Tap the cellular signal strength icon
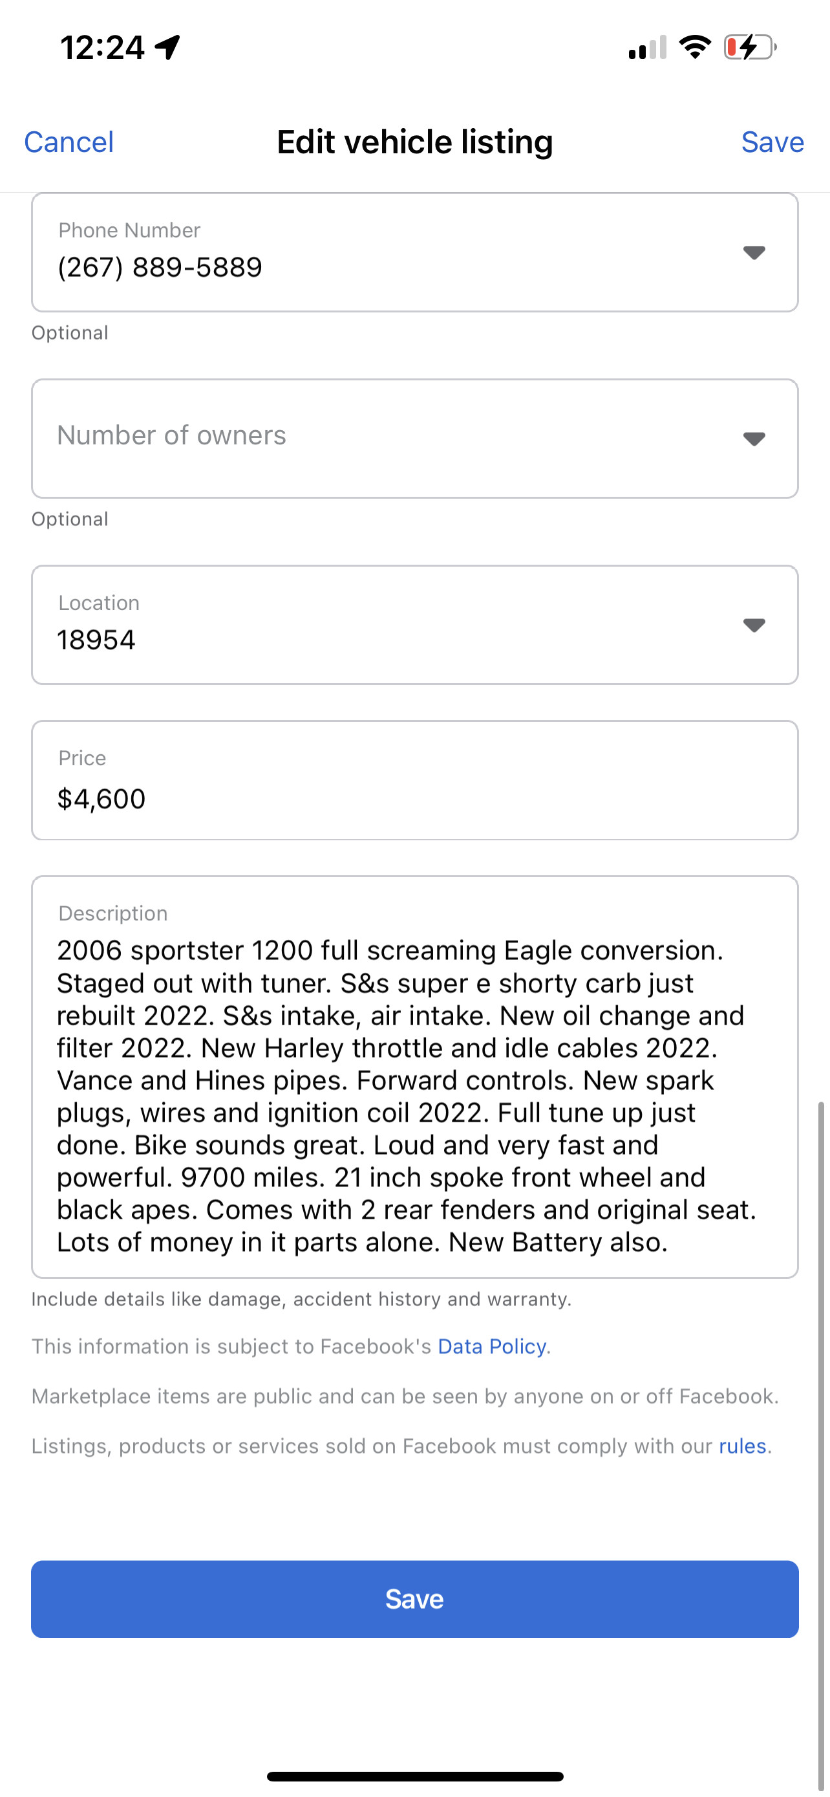The image size is (830, 1797). tap(646, 47)
